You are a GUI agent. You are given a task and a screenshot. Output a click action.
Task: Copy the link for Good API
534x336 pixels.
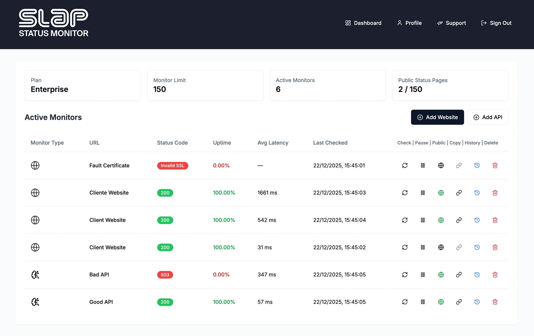point(459,302)
